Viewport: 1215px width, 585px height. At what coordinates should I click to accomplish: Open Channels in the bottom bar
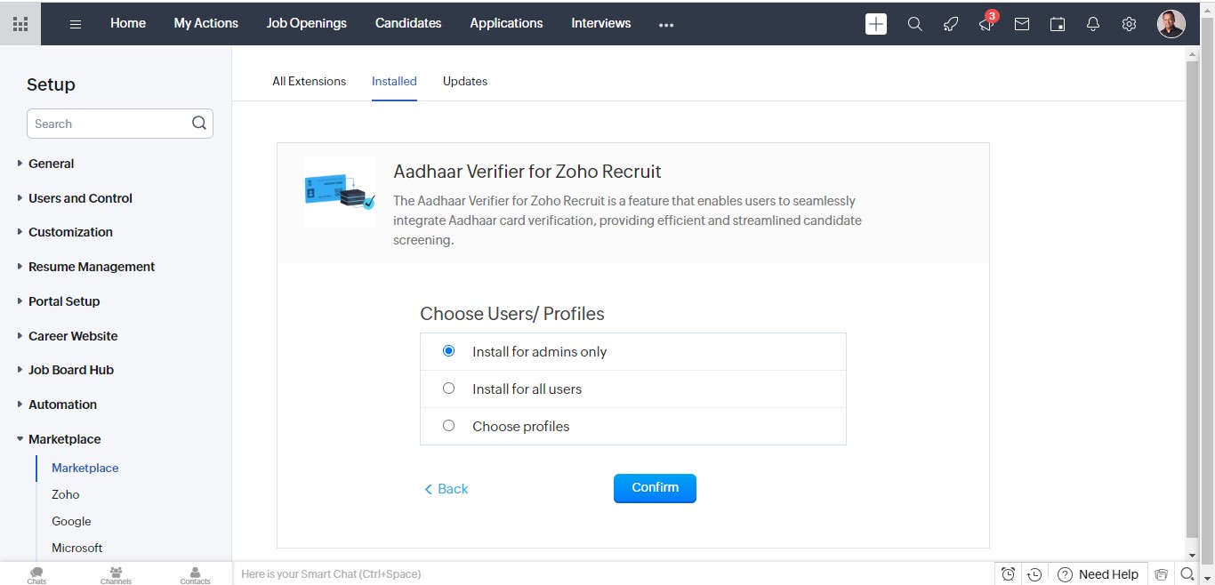pyautogui.click(x=116, y=574)
